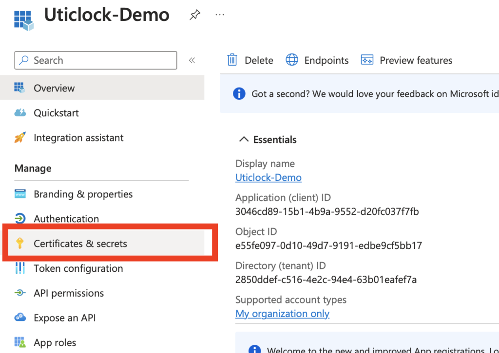This screenshot has height=353, width=499.
Task: Click the Object ID label
Action: click(256, 232)
